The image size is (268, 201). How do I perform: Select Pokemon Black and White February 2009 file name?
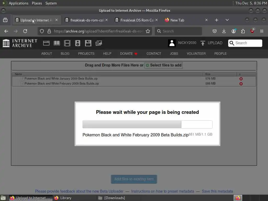pyautogui.click(x=62, y=83)
